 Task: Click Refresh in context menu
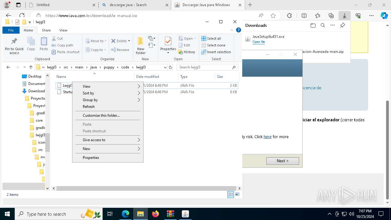108,107
